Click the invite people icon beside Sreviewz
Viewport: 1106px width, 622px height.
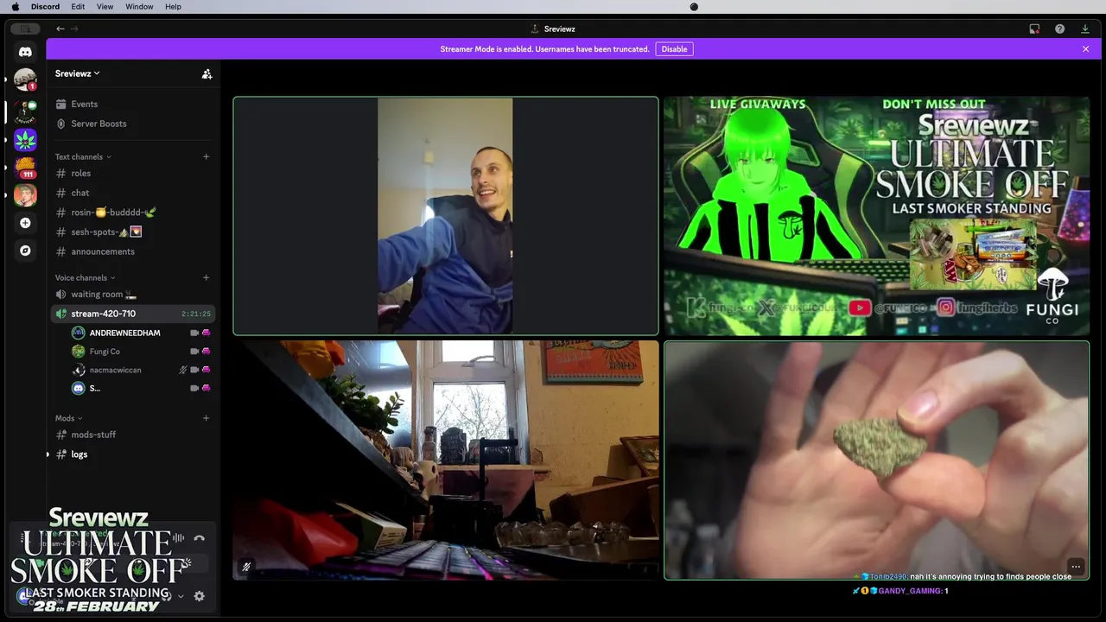coord(207,74)
